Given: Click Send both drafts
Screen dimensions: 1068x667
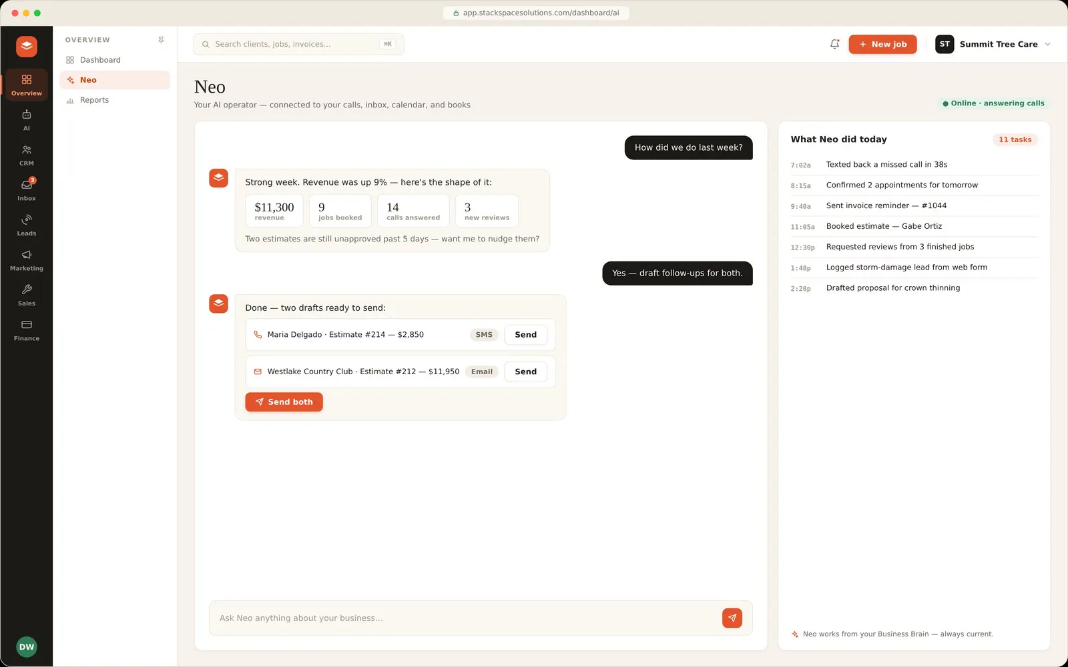Looking at the screenshot, I should click(x=284, y=402).
